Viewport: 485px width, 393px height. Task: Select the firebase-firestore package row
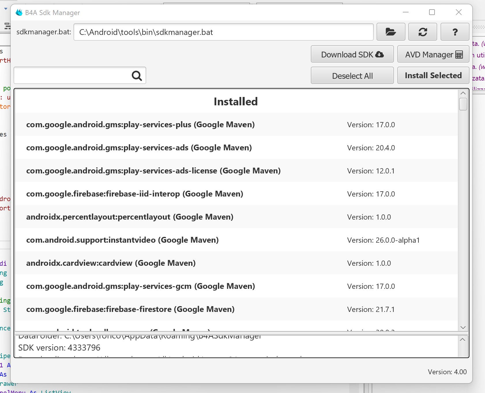(236, 309)
